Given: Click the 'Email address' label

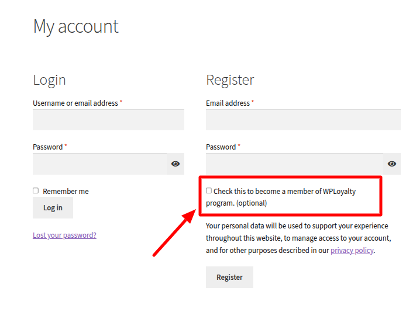Looking at the screenshot, I should pos(228,103).
